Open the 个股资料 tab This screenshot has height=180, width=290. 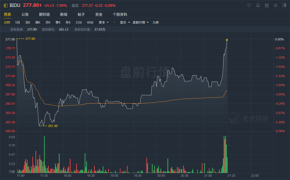tap(120, 14)
